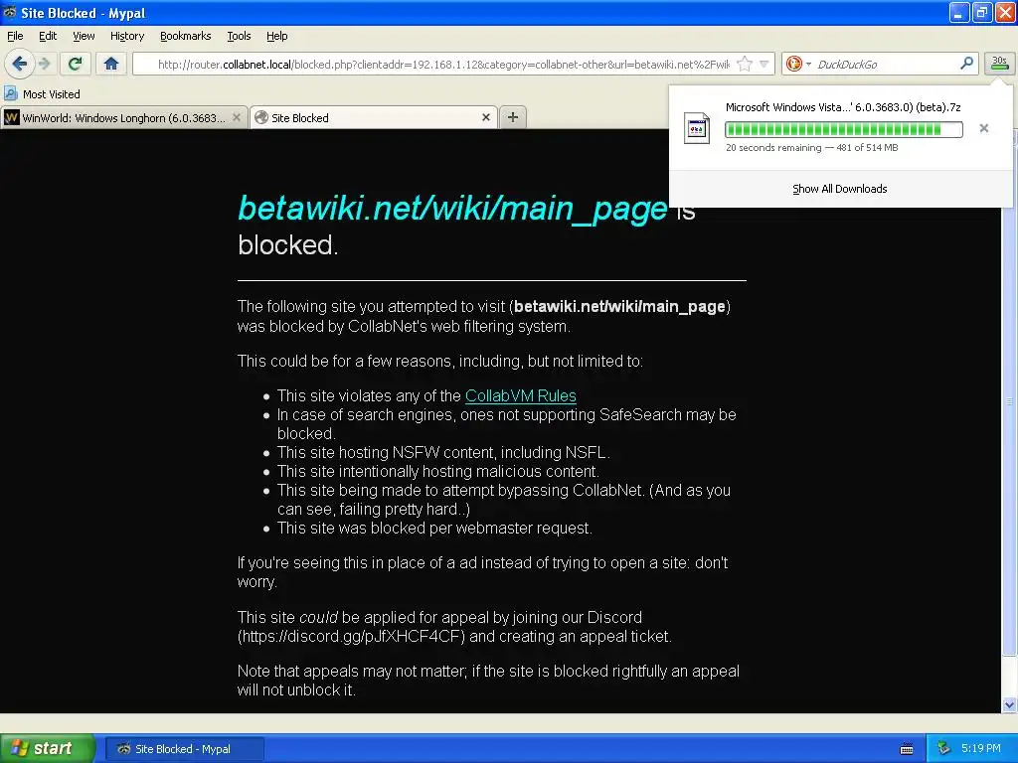Cancel the Windows Vista download

(983, 128)
